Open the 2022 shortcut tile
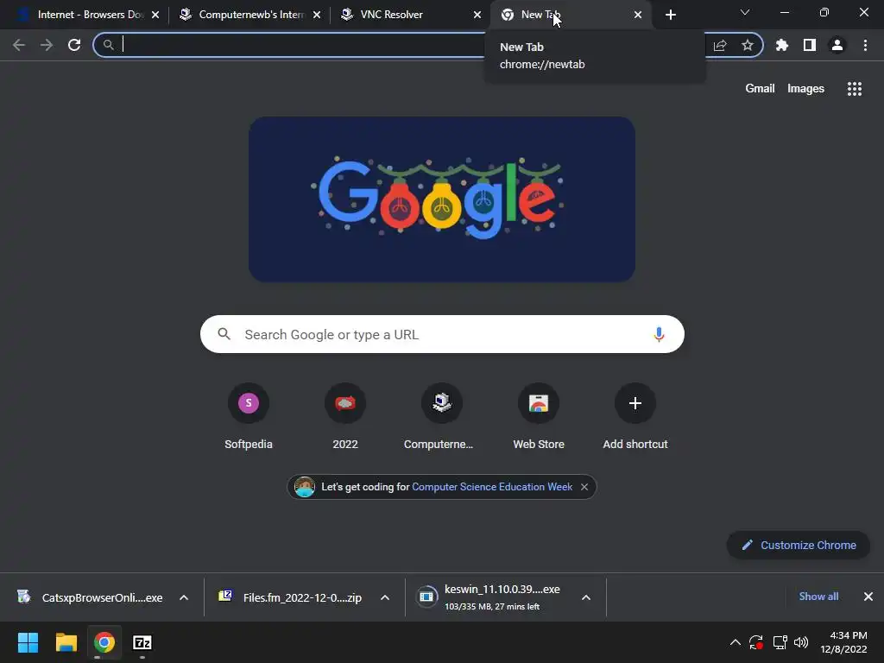 tap(345, 416)
